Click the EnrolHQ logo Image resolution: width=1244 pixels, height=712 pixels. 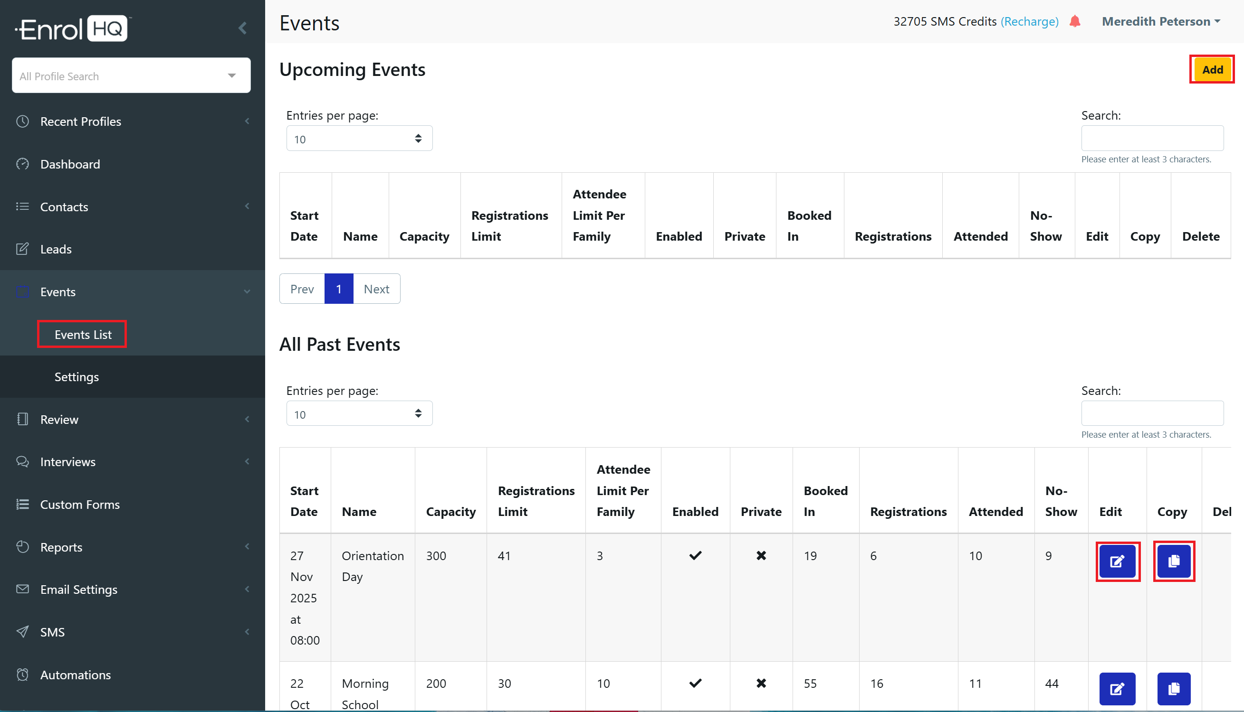click(72, 28)
